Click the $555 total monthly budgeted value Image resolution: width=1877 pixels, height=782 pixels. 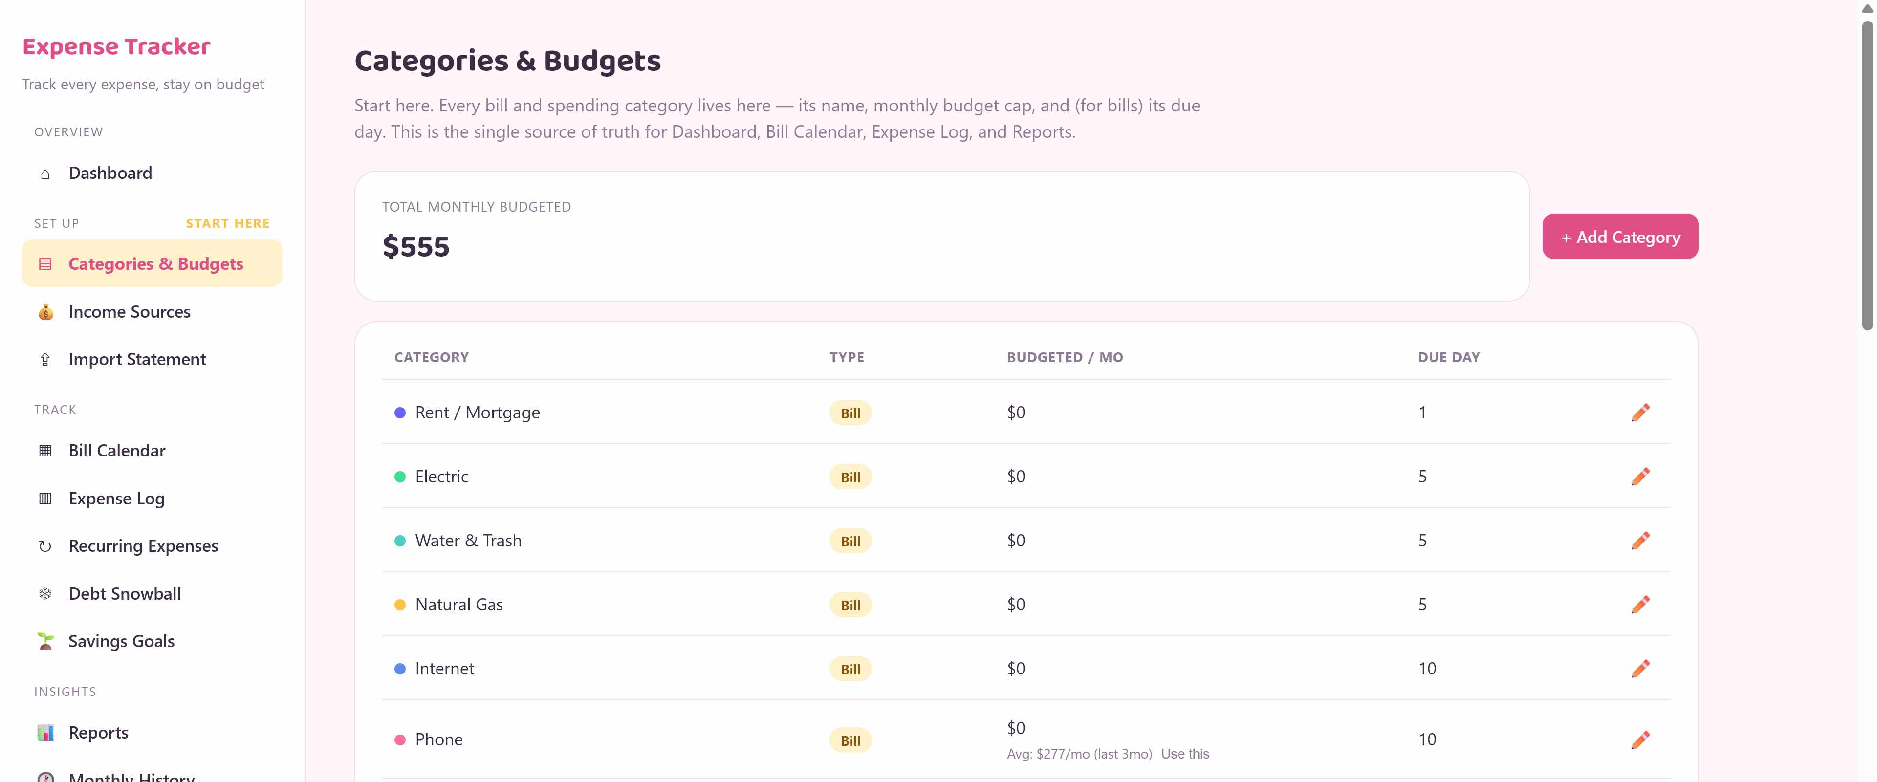point(416,247)
